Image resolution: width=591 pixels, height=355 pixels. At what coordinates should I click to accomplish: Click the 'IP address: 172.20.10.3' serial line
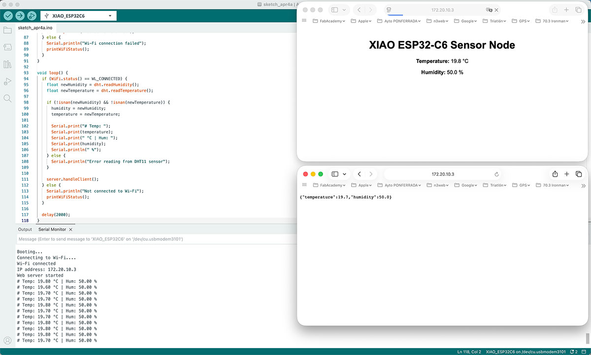[46, 269]
